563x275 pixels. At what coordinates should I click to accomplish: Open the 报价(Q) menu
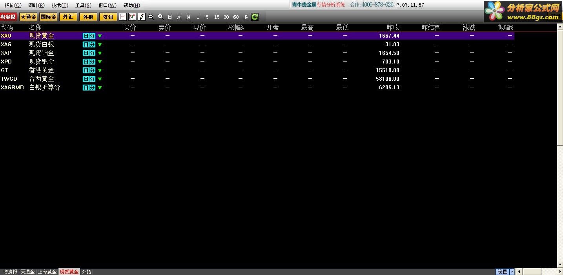tap(13, 5)
